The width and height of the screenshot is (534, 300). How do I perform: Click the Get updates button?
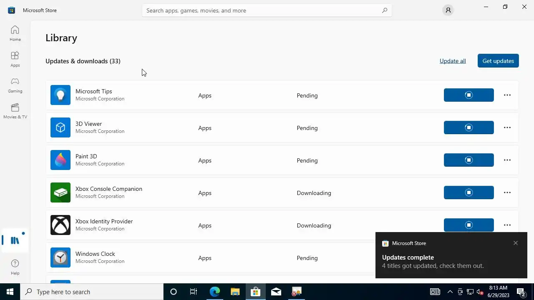[498, 61]
